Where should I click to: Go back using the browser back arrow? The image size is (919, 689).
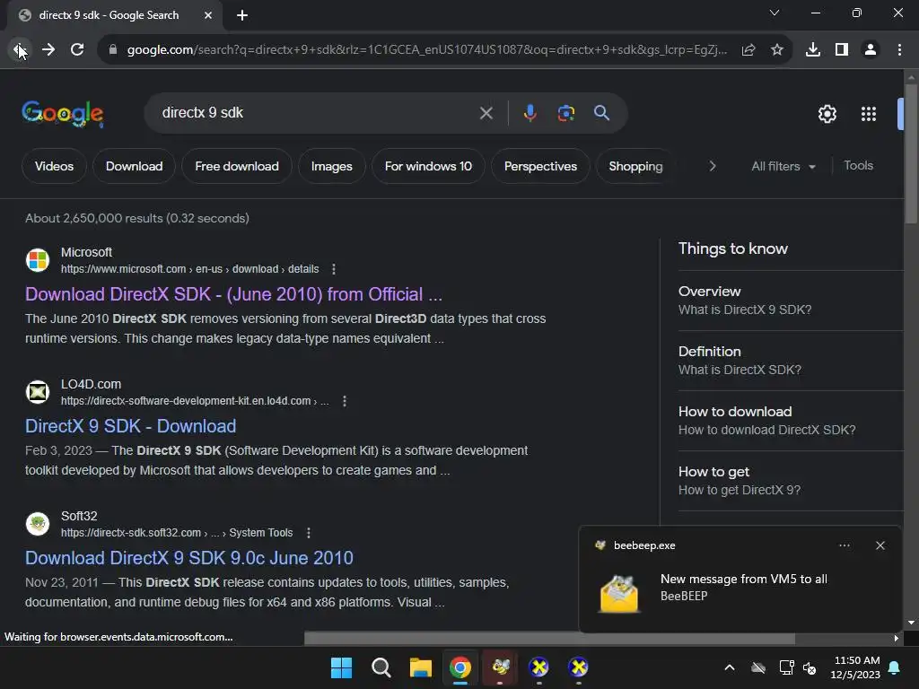(x=19, y=50)
